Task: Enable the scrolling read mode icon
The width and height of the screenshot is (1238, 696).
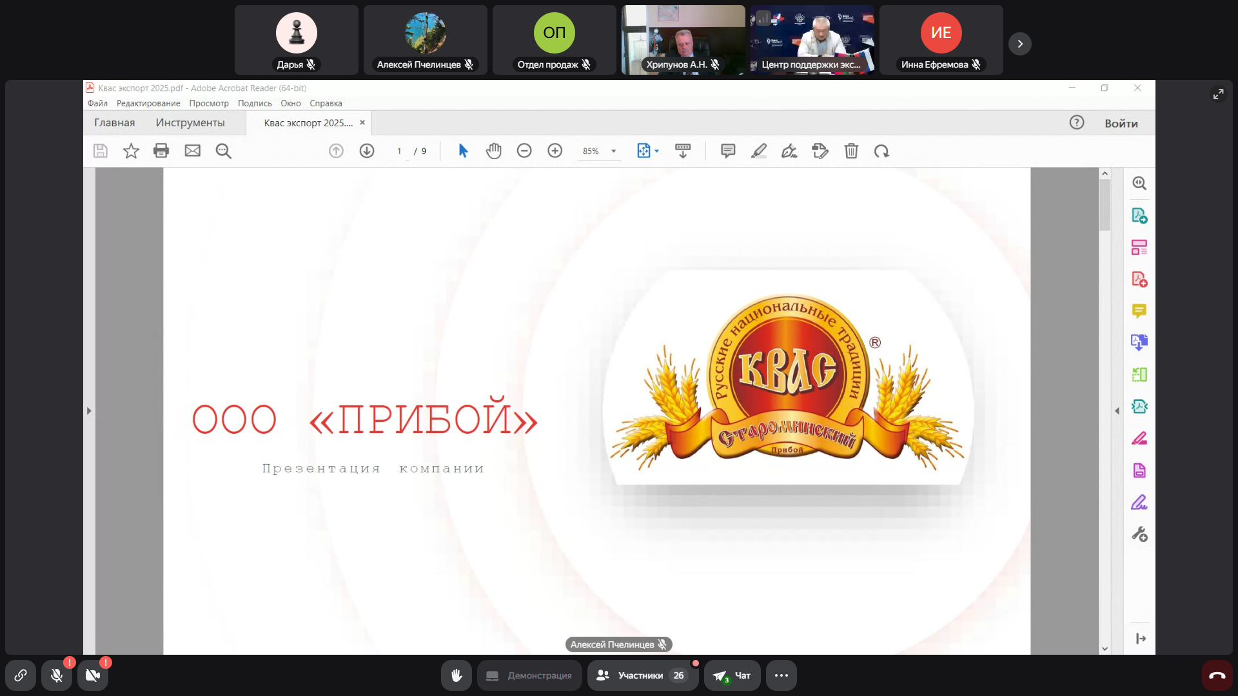Action: (683, 151)
